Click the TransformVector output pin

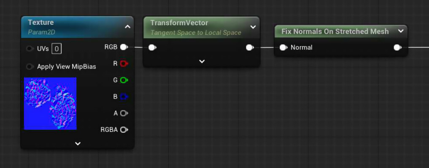point(250,47)
